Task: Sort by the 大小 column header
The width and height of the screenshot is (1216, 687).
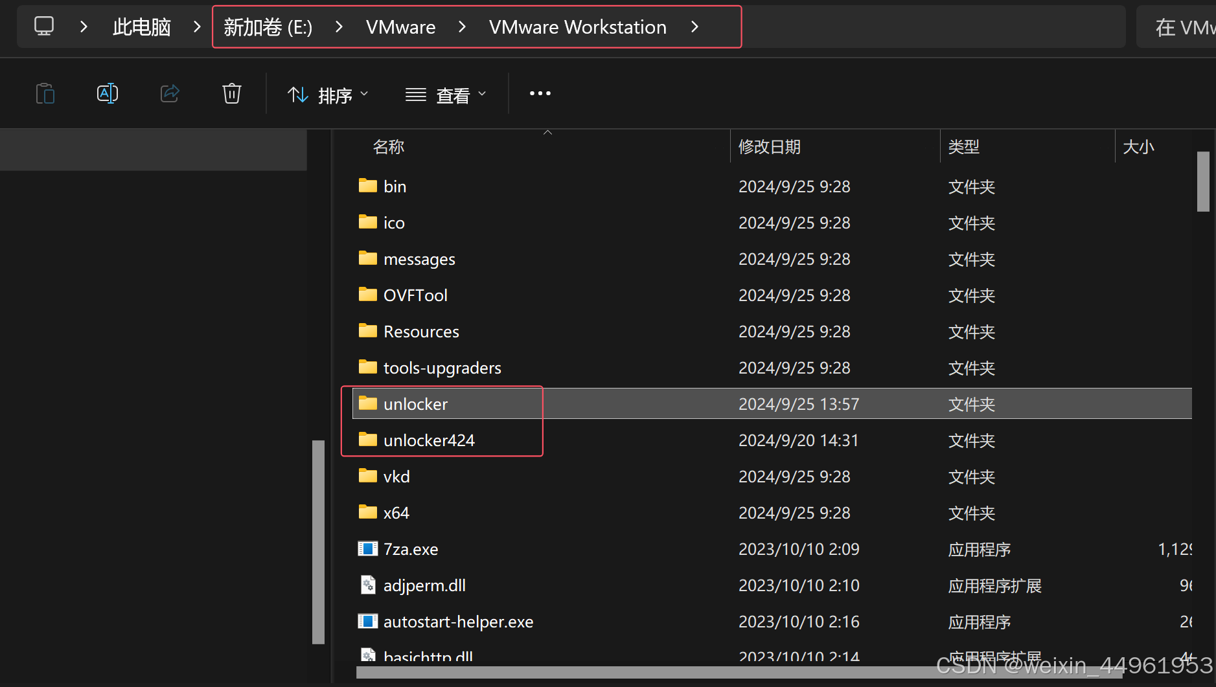Action: pyautogui.click(x=1138, y=147)
